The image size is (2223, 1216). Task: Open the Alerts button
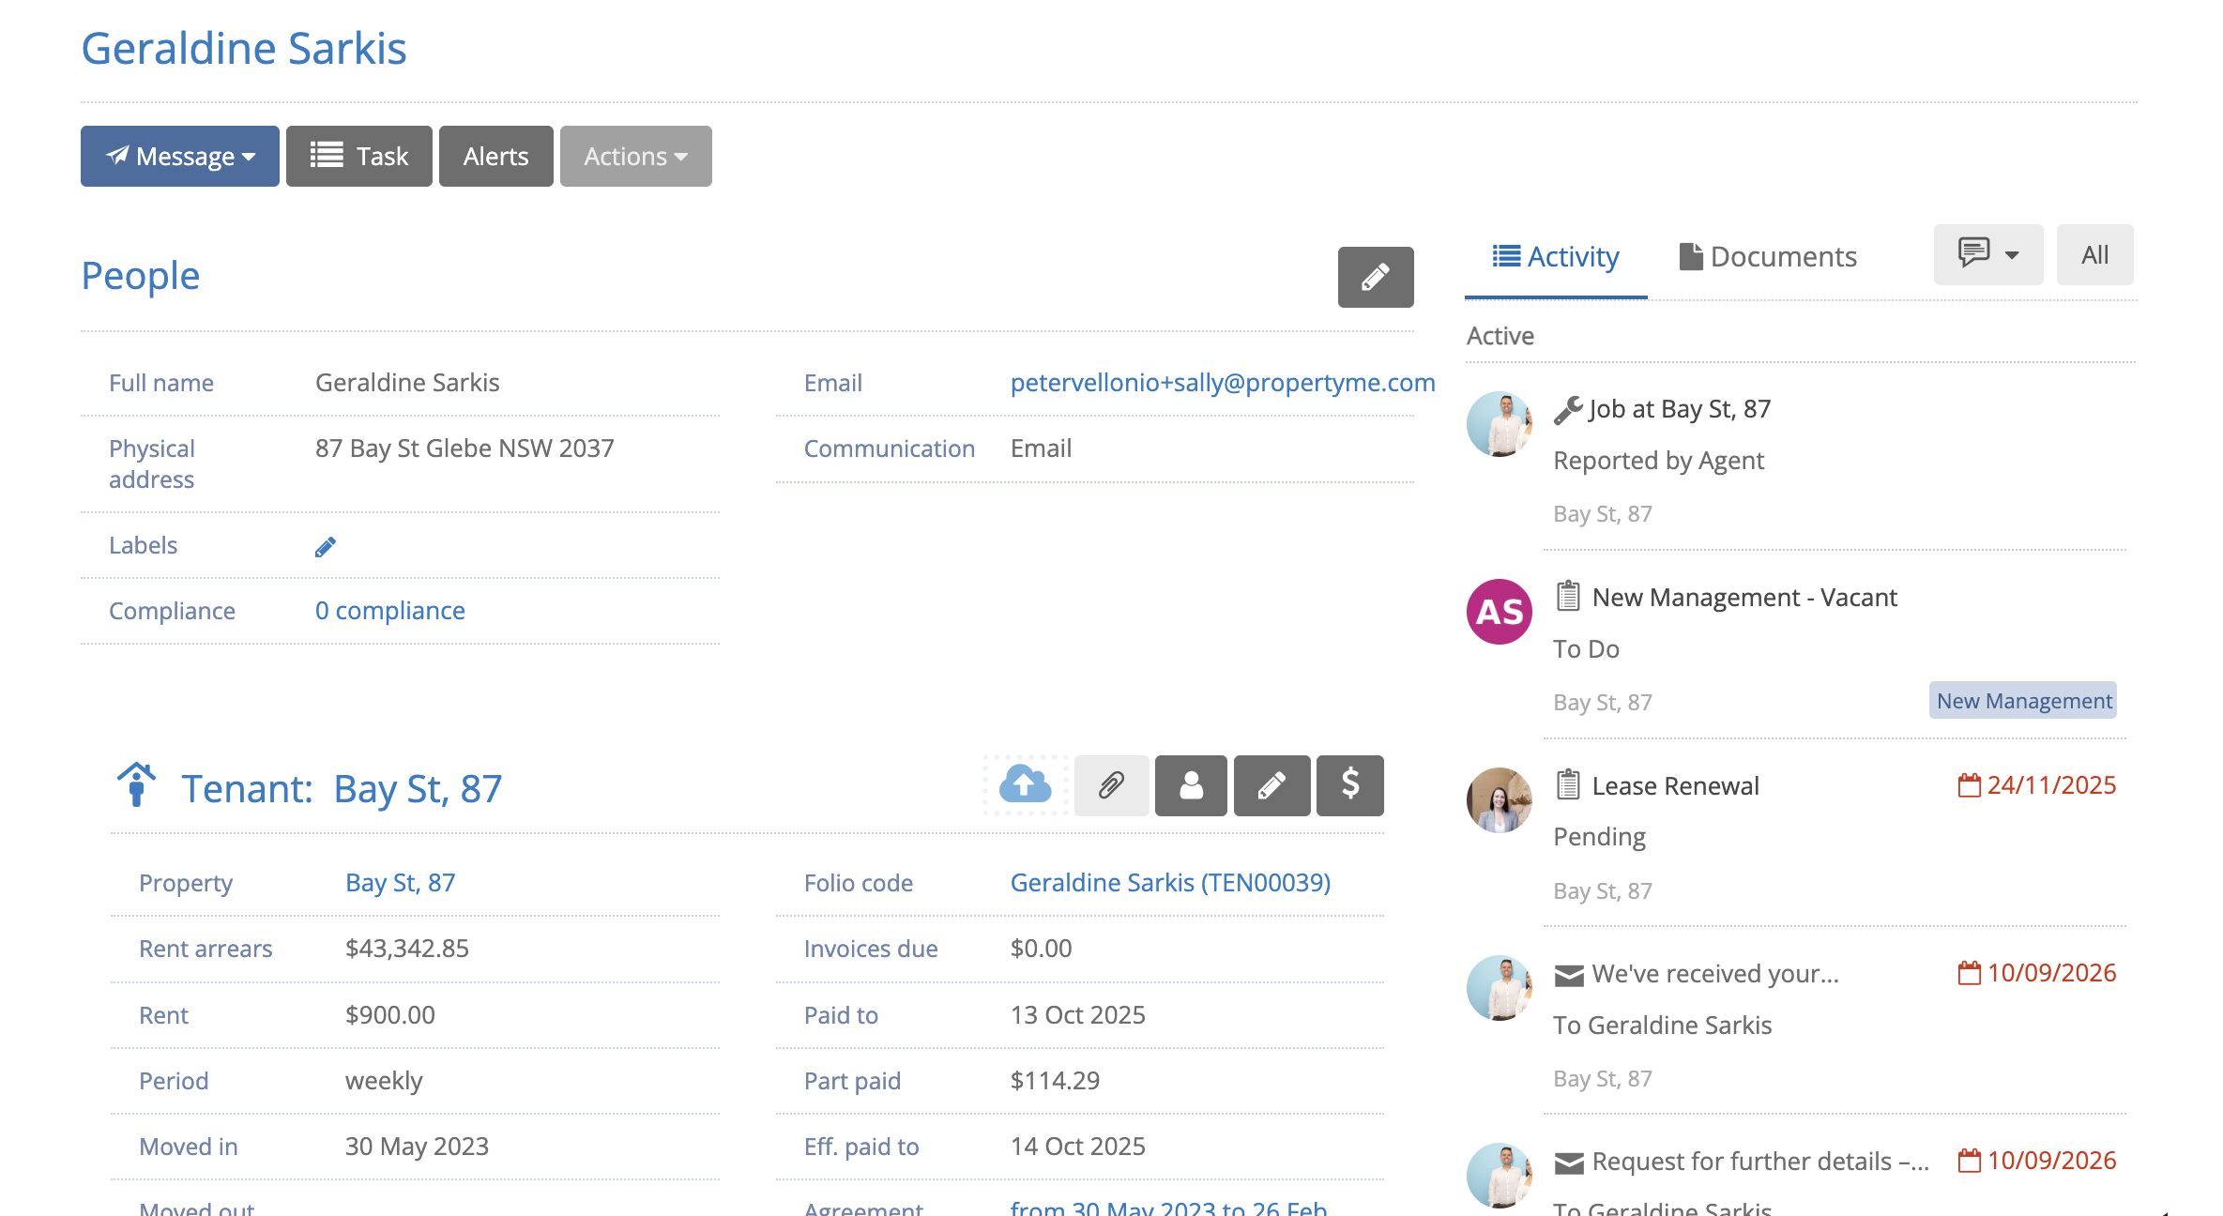pos(495,156)
